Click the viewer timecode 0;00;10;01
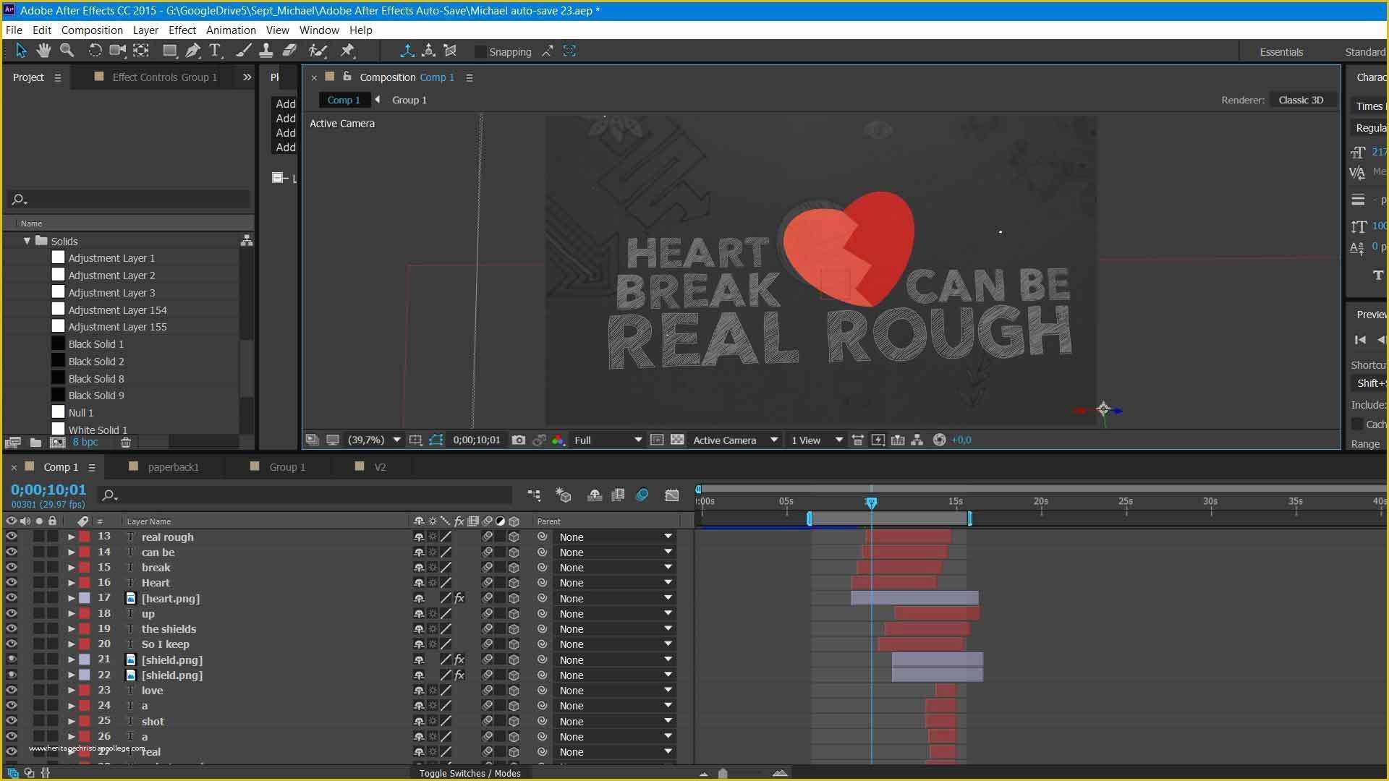 tap(477, 440)
